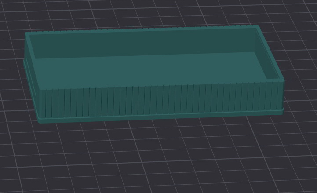Click the front-left corner of the tray rim
Image resolution: width=317 pixels, height=193 pixels.
tap(42, 90)
